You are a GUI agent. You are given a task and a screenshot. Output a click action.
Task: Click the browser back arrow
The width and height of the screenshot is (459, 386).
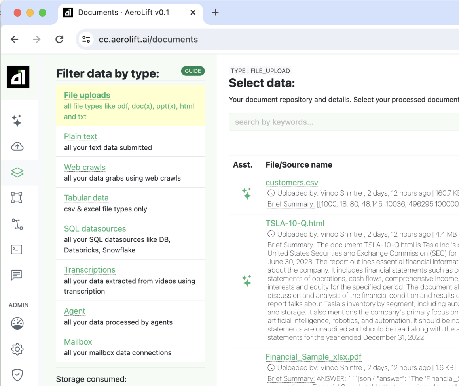pos(14,39)
